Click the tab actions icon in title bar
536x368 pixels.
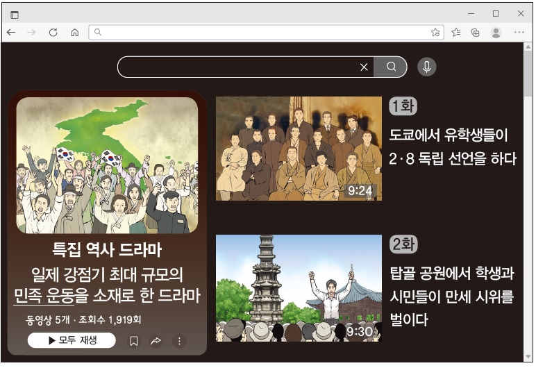pos(15,15)
